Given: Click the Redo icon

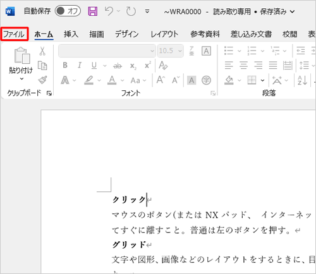Looking at the screenshot, I should pyautogui.click(x=131, y=11).
